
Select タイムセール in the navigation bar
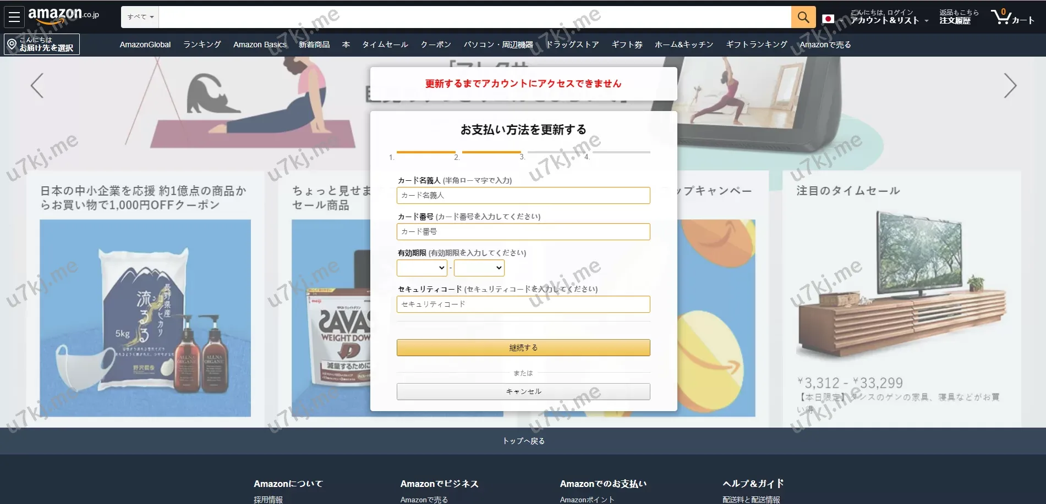pyautogui.click(x=385, y=45)
